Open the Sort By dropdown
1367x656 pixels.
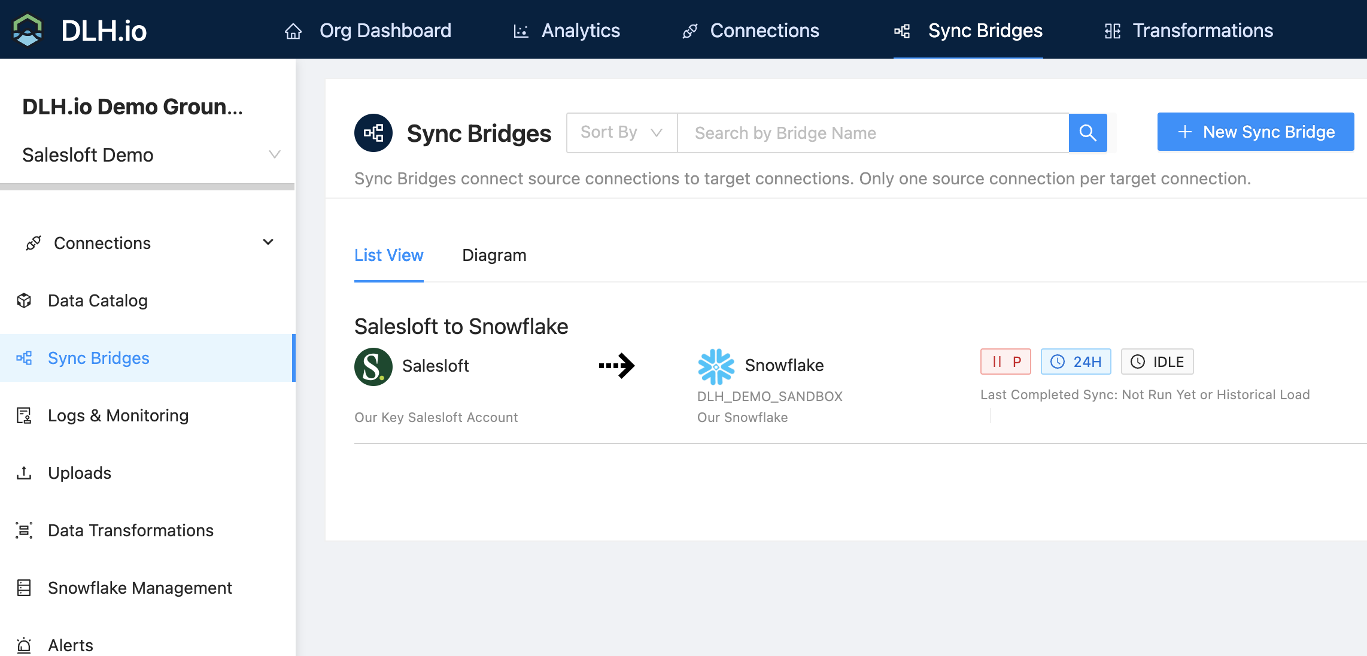pyautogui.click(x=621, y=133)
